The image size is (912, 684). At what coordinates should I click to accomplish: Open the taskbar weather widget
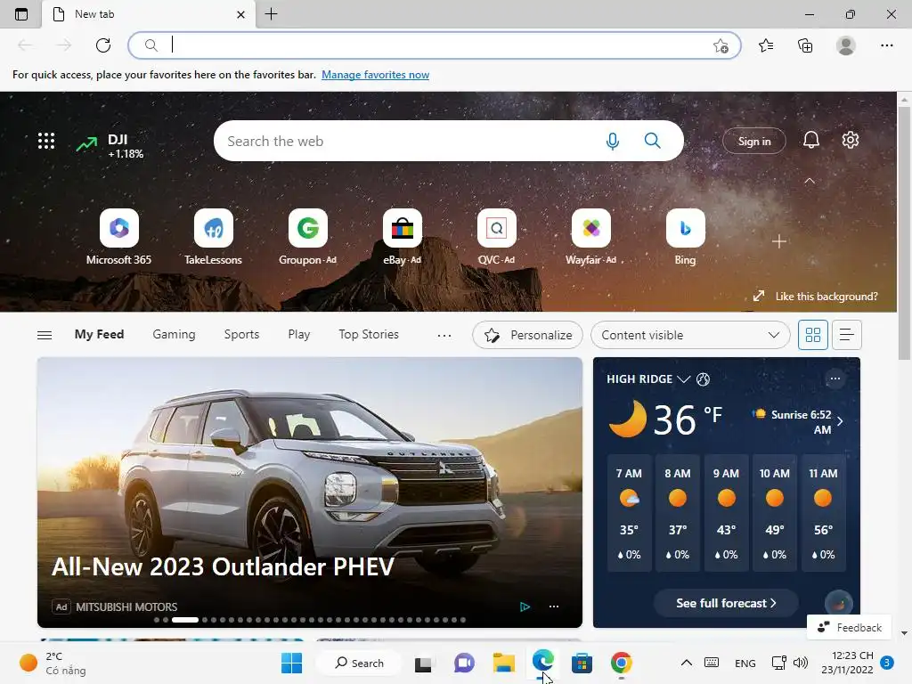coord(53,663)
